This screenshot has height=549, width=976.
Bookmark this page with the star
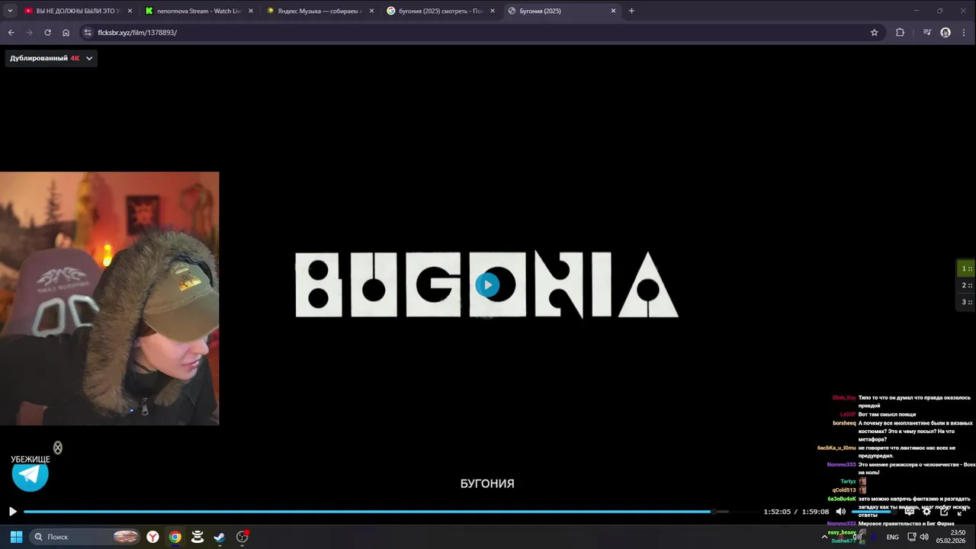[874, 33]
